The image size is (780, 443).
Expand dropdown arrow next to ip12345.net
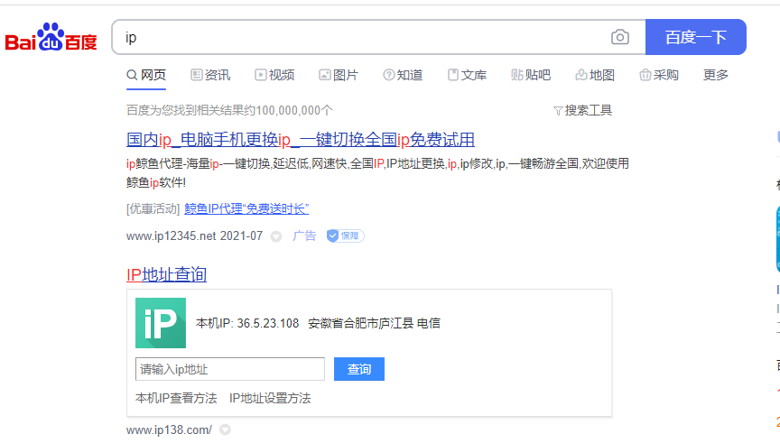point(276,236)
